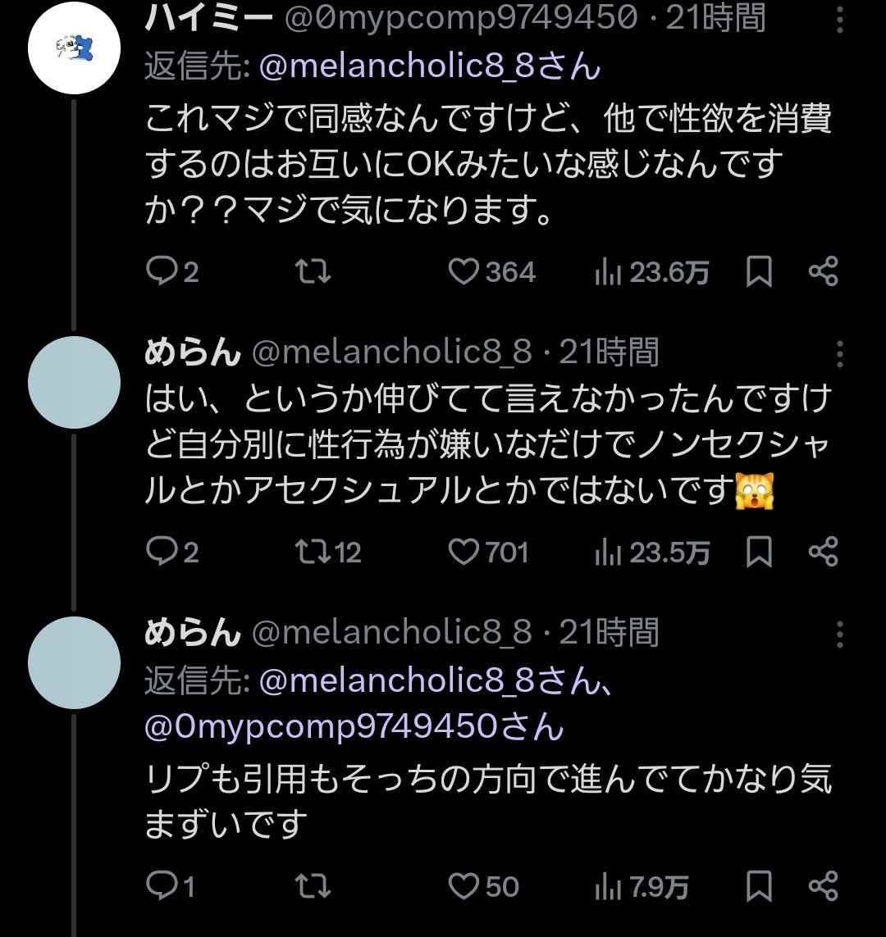The height and width of the screenshot is (937, 886).
Task: Retweet ハイミー's post
Action: point(313,272)
